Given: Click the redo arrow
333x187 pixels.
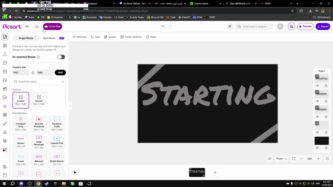Looking at the screenshot, I should [170, 26].
